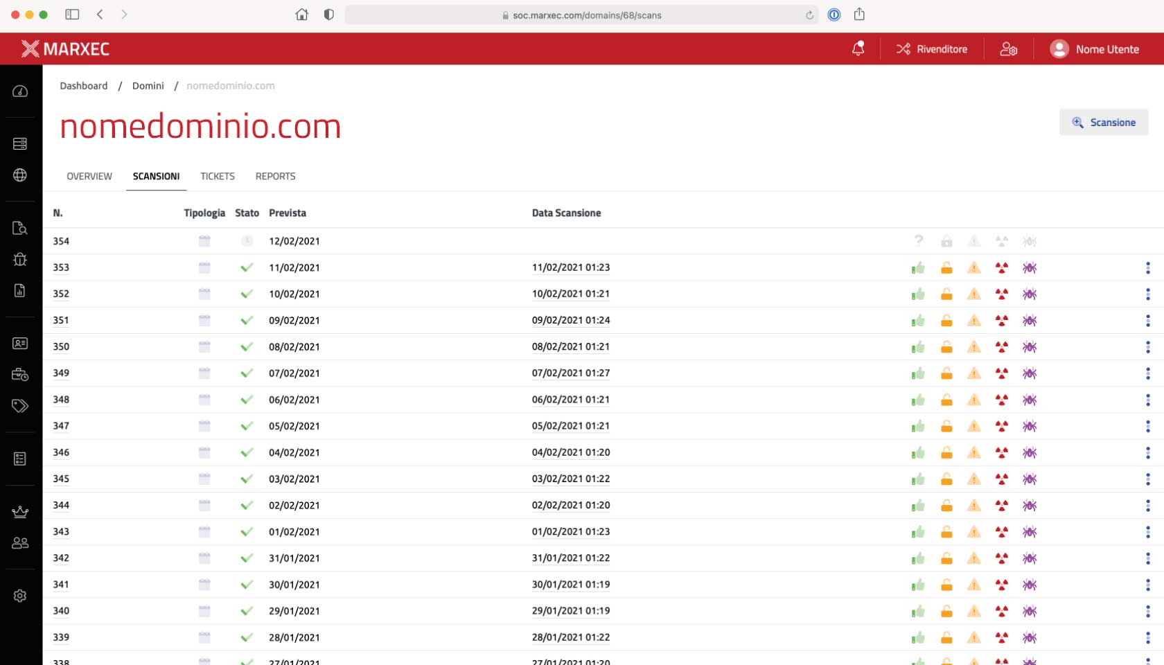This screenshot has height=665, width=1164.
Task: Open the three-dot menu for scan 339
Action: [1148, 637]
